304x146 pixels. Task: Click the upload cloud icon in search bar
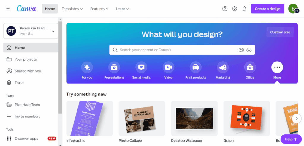click(x=249, y=50)
